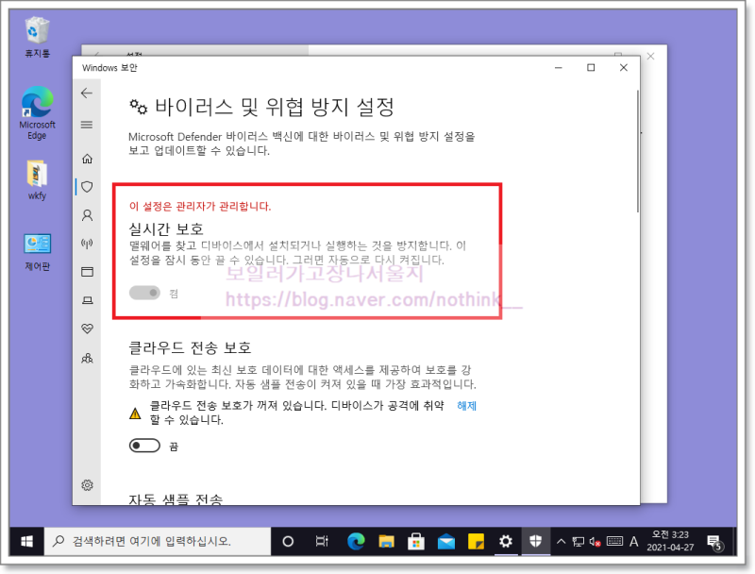Open the 휴지통 desktop icon
The width and height of the screenshot is (755, 574).
[37, 37]
